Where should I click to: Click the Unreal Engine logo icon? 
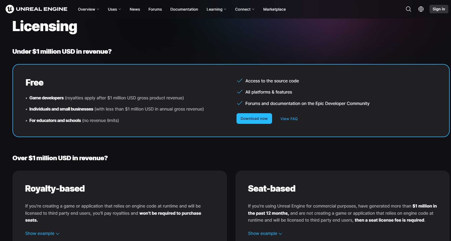[10, 9]
